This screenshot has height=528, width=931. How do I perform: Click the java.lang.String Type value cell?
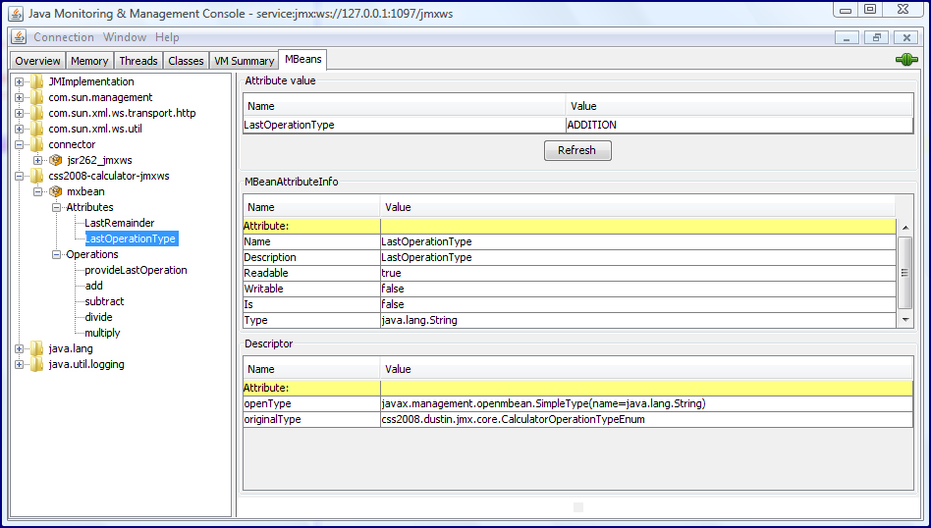638,320
